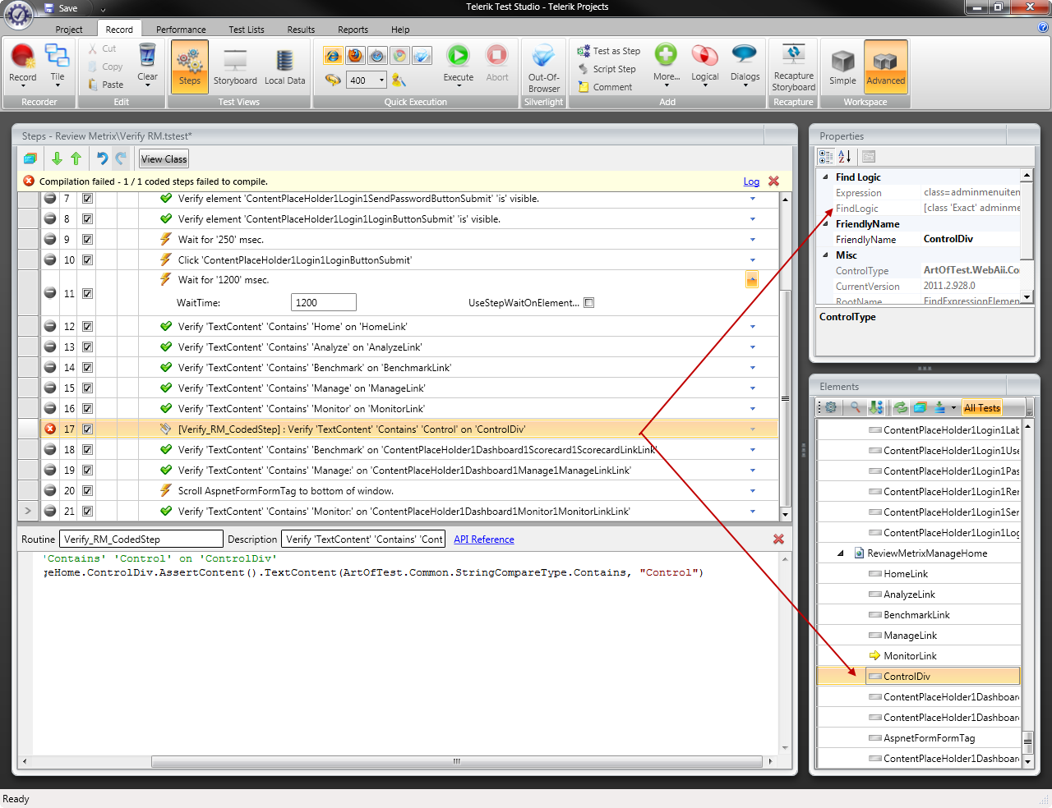Expand step 18 details arrow
Viewport: 1052px width, 808px height.
coord(752,450)
